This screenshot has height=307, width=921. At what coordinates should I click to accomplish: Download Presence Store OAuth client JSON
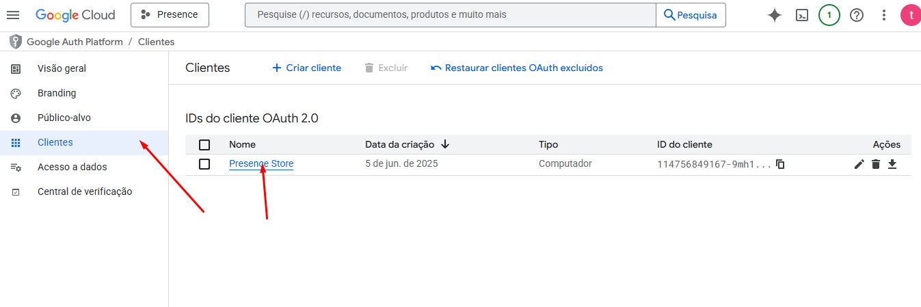pos(892,164)
